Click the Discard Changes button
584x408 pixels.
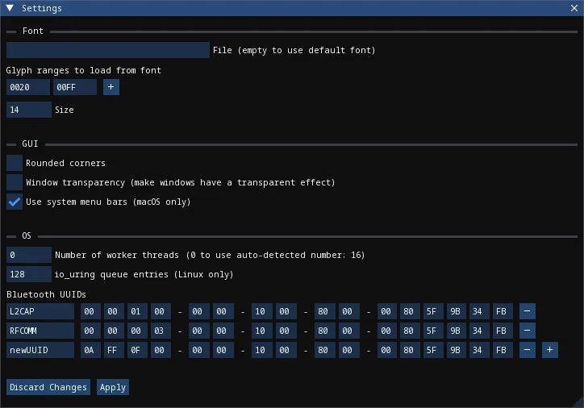click(48, 387)
